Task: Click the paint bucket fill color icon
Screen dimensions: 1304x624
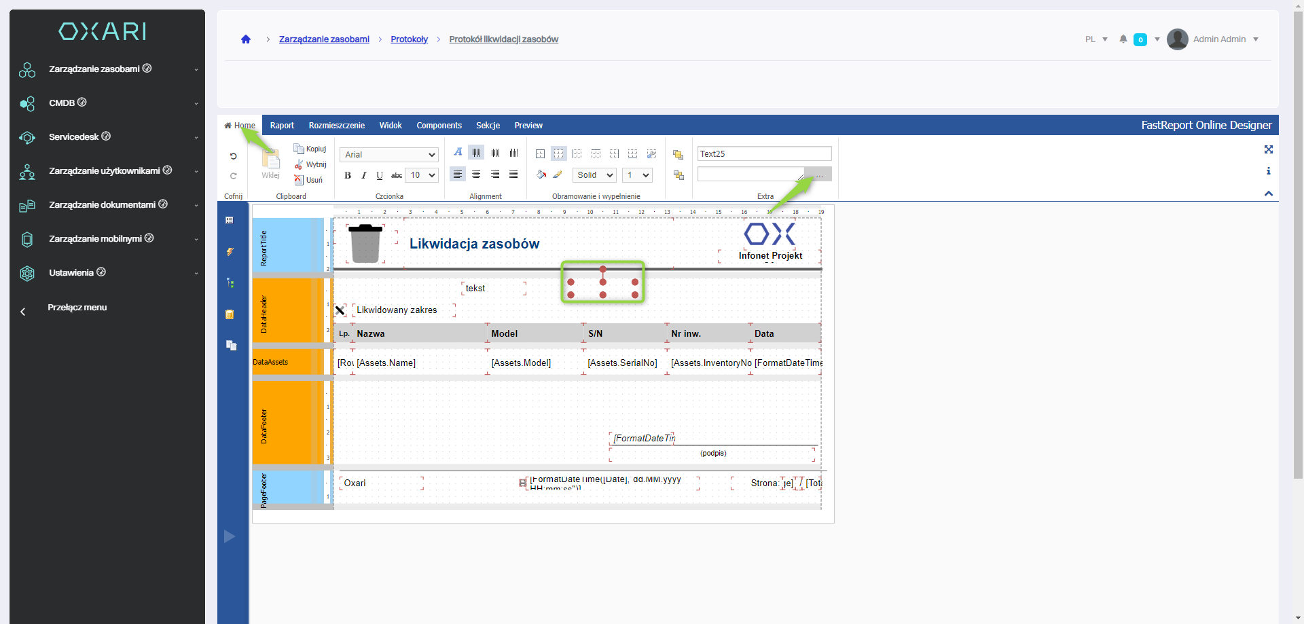Action: 541,175
